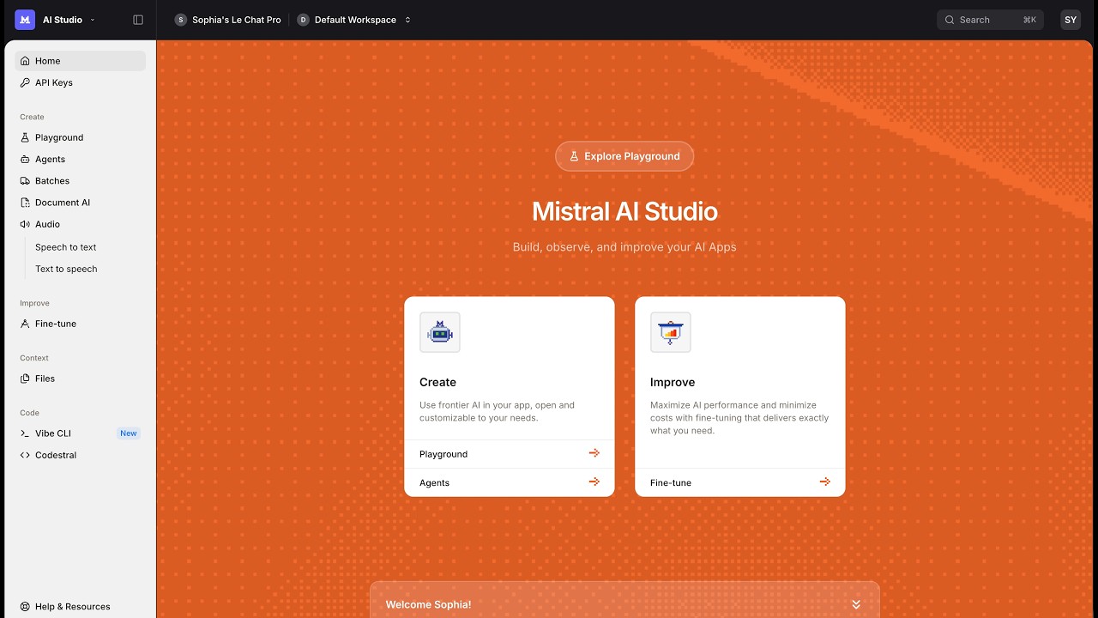Open Fine-tune link in Improve card
This screenshot has width=1098, height=618.
coord(740,482)
